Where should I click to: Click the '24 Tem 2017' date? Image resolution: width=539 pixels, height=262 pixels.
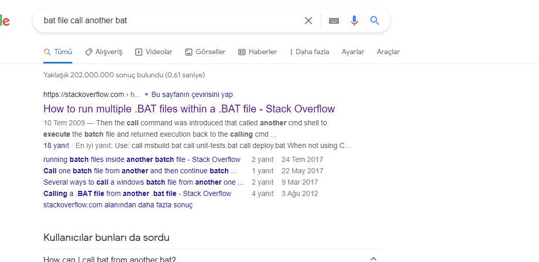pos(302,159)
